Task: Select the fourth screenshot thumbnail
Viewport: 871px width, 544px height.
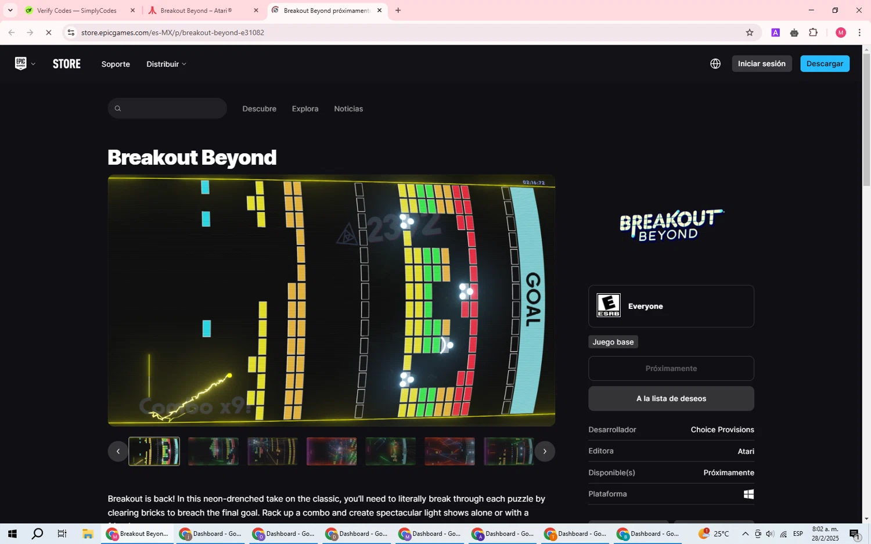Action: [x=332, y=451]
